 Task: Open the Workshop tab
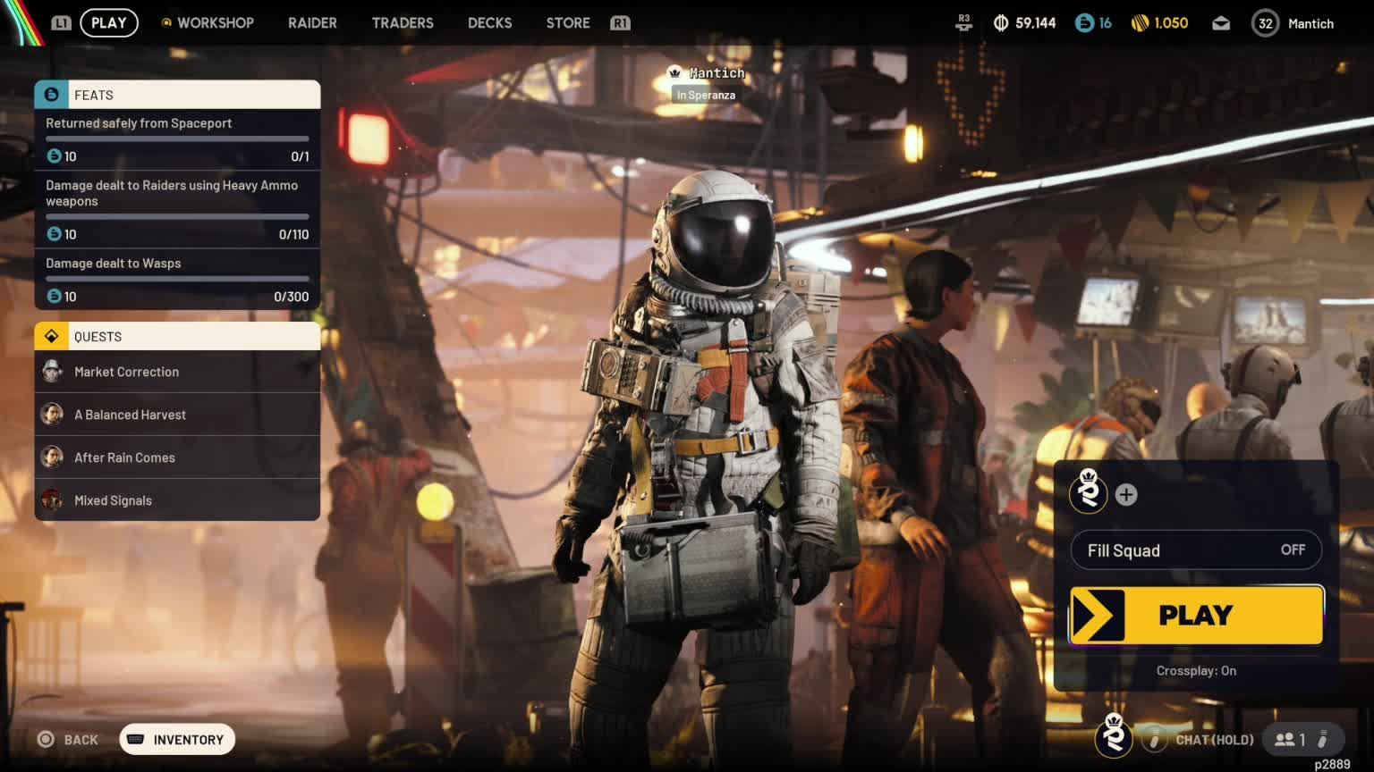point(216,22)
